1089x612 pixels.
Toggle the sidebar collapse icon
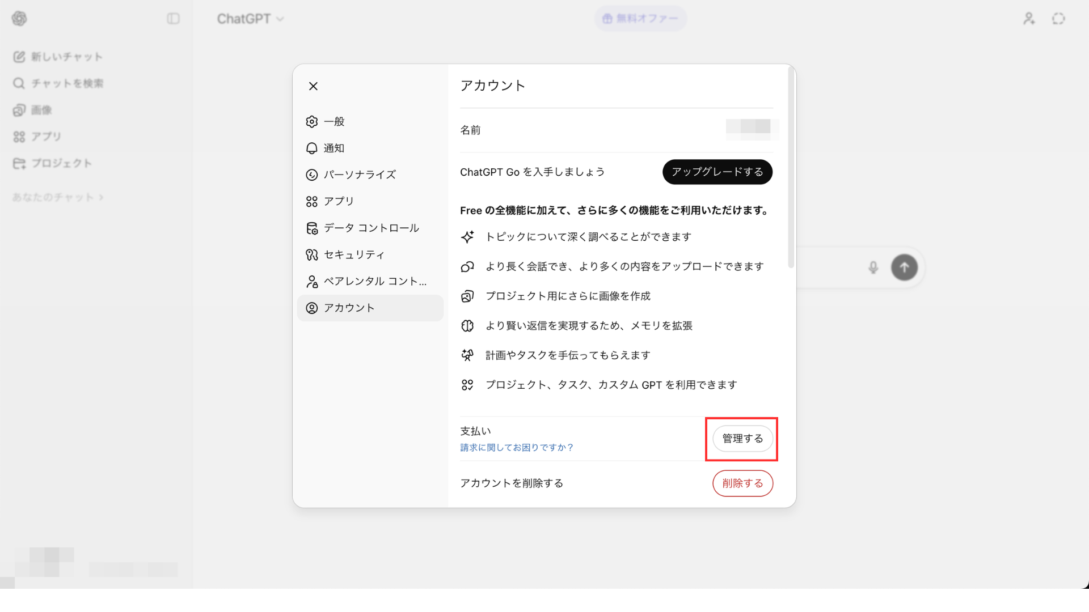click(x=173, y=19)
